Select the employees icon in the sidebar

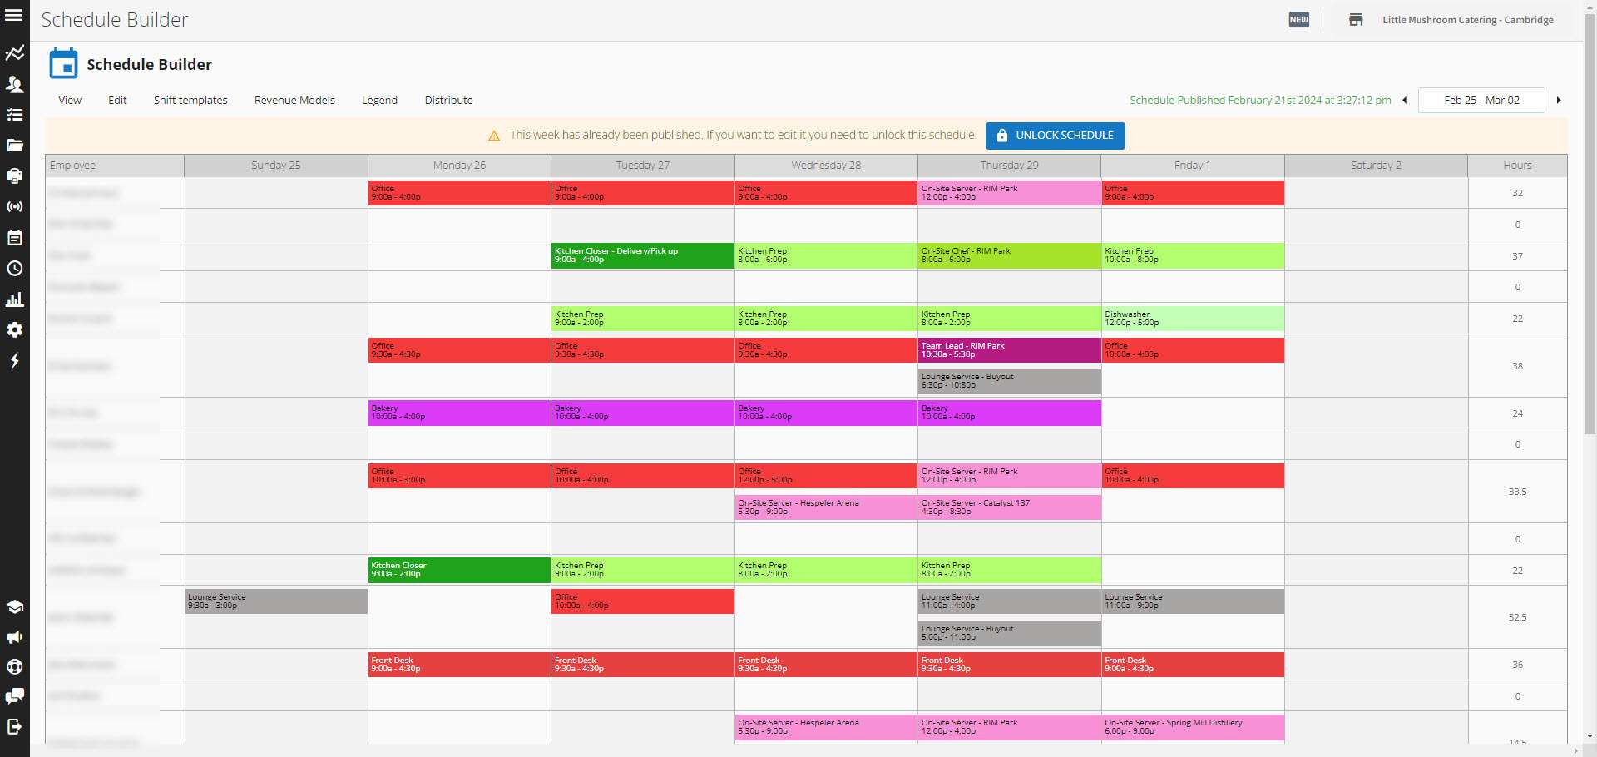coord(15,84)
